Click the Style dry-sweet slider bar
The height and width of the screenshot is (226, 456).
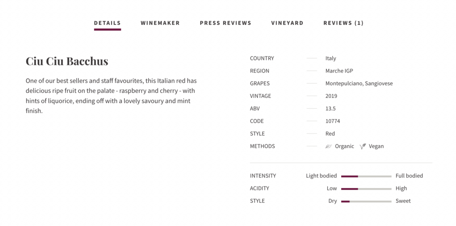366,201
